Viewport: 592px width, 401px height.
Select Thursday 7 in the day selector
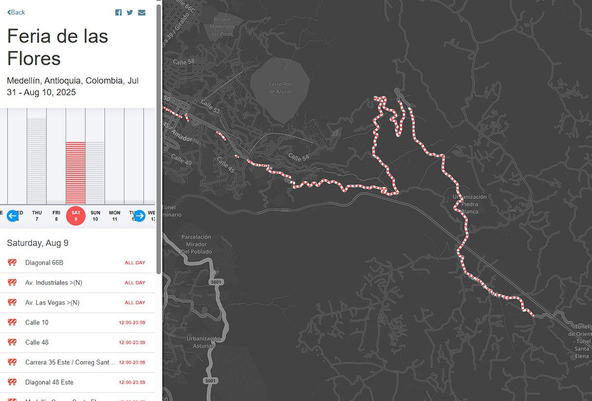[37, 216]
